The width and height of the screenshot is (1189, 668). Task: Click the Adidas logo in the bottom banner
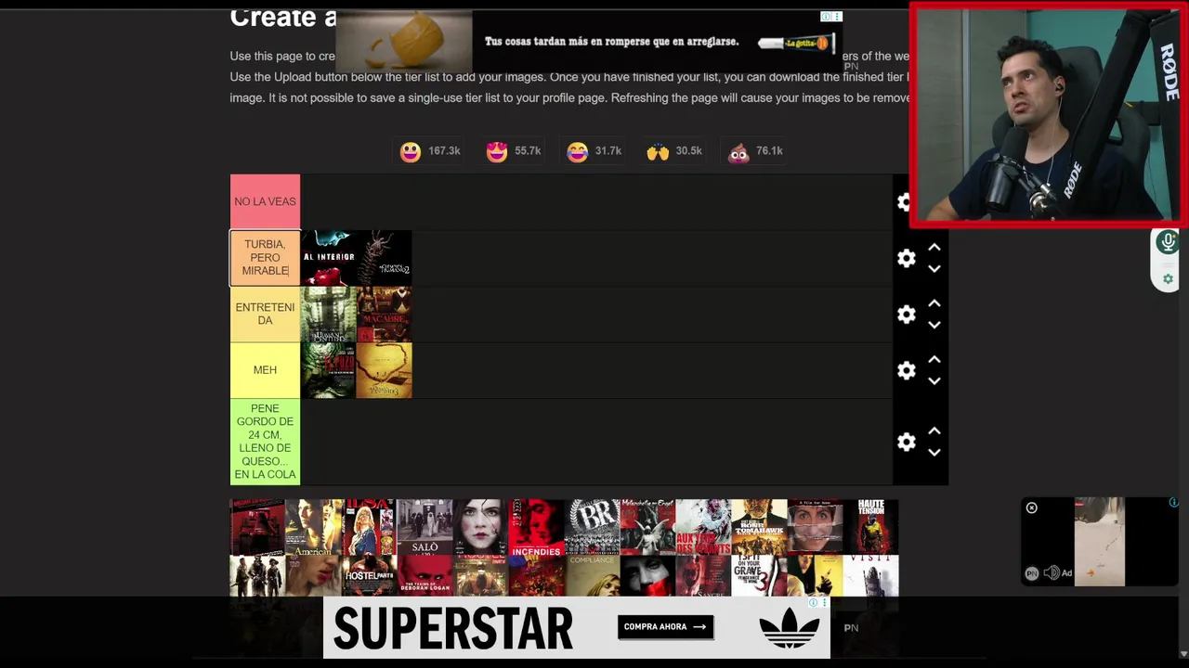789,628
